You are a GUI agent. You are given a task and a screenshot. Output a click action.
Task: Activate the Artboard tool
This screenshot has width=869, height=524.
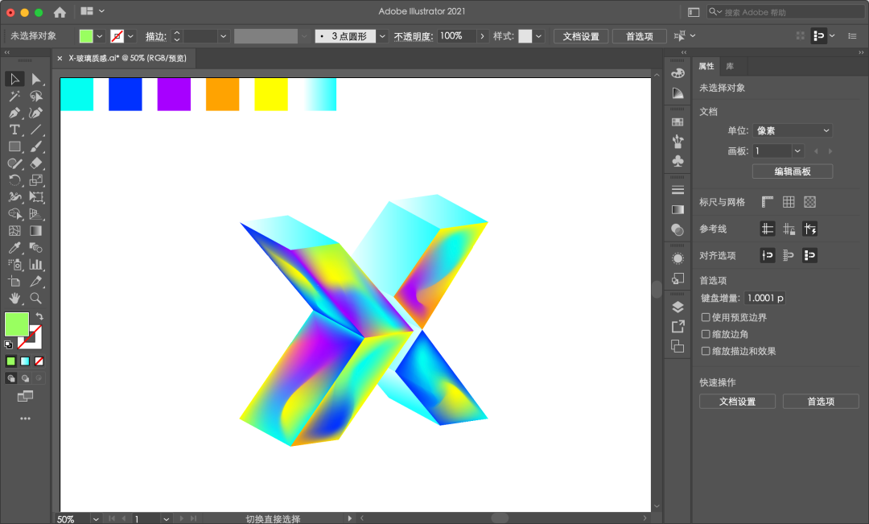pos(14,282)
